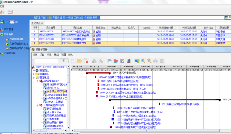
Task: Click the mail icon showing (0) in sidebar
Action: (x=12, y=22)
